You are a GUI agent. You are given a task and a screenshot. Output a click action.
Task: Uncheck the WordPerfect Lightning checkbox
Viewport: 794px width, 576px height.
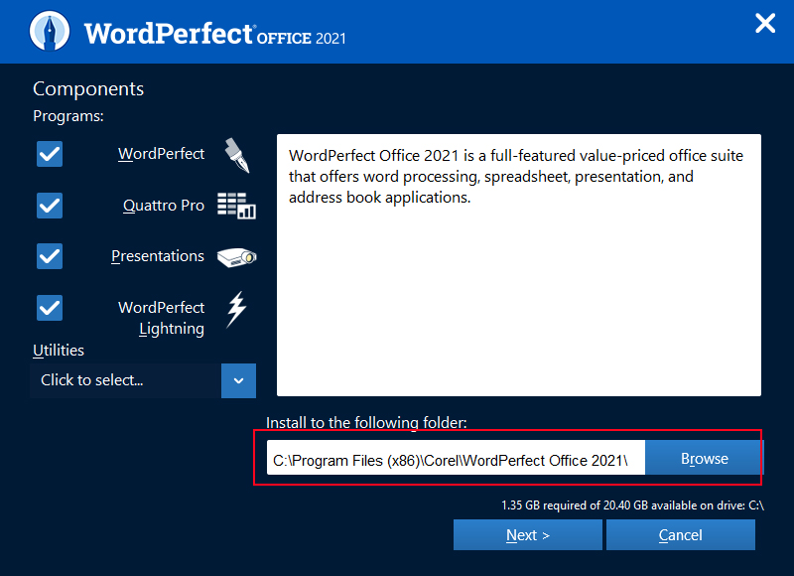click(x=50, y=308)
